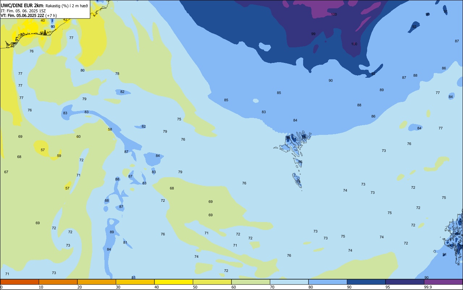
Task: Select the 50–60 pale yellow legend swatch
Action: (x=212, y=282)
